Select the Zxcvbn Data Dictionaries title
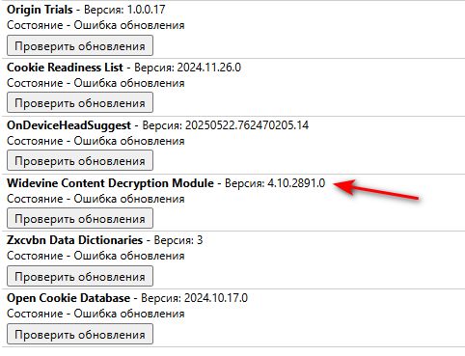This screenshot has height=356, width=465. tap(75, 240)
